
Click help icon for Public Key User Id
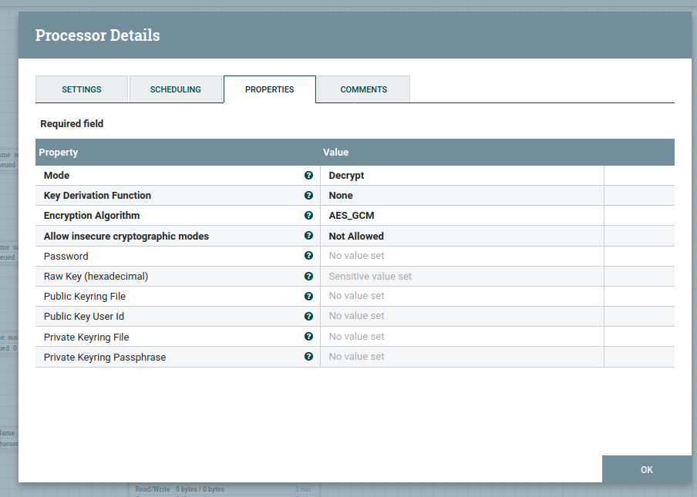point(308,316)
